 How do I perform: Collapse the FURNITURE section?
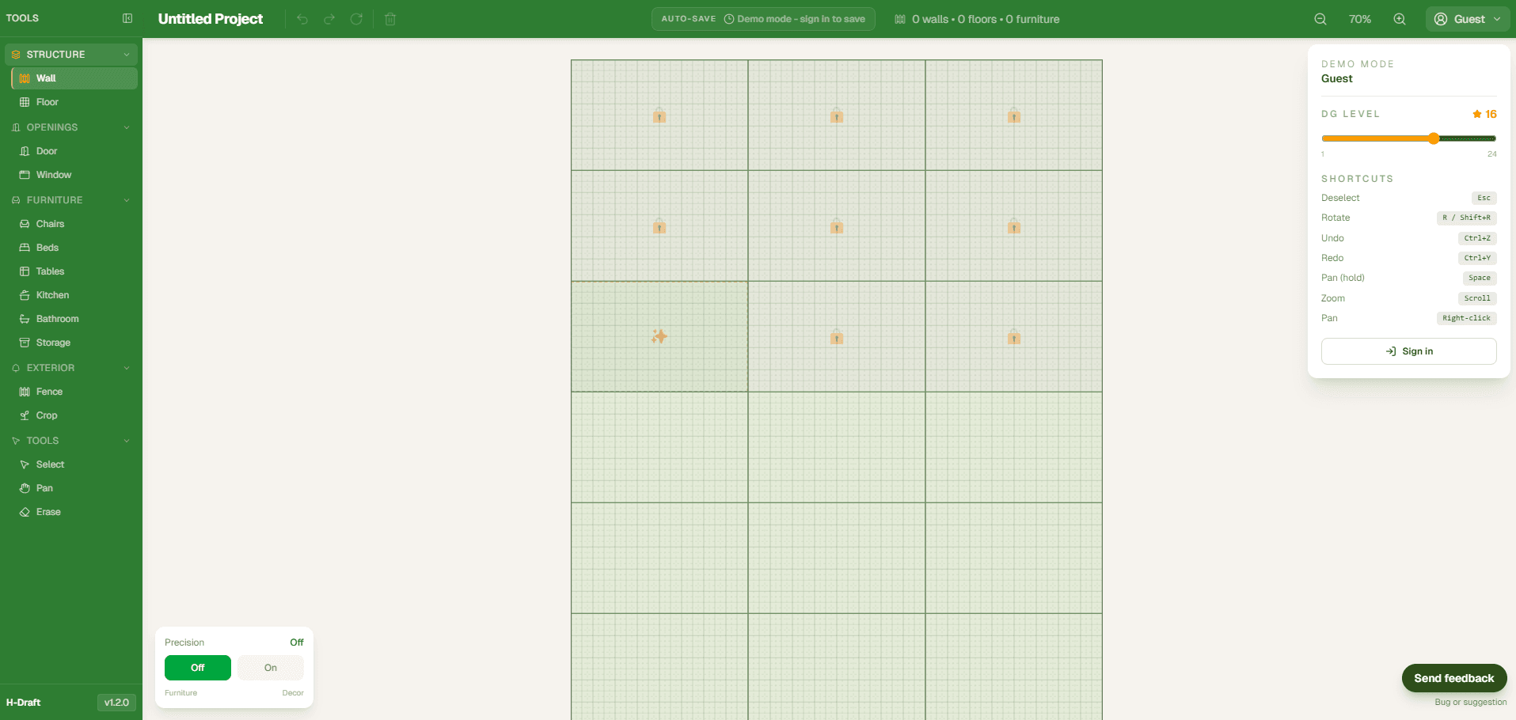point(127,200)
